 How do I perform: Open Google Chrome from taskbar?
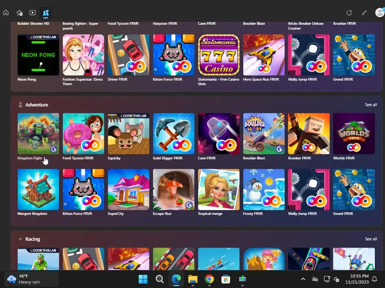[209, 279]
